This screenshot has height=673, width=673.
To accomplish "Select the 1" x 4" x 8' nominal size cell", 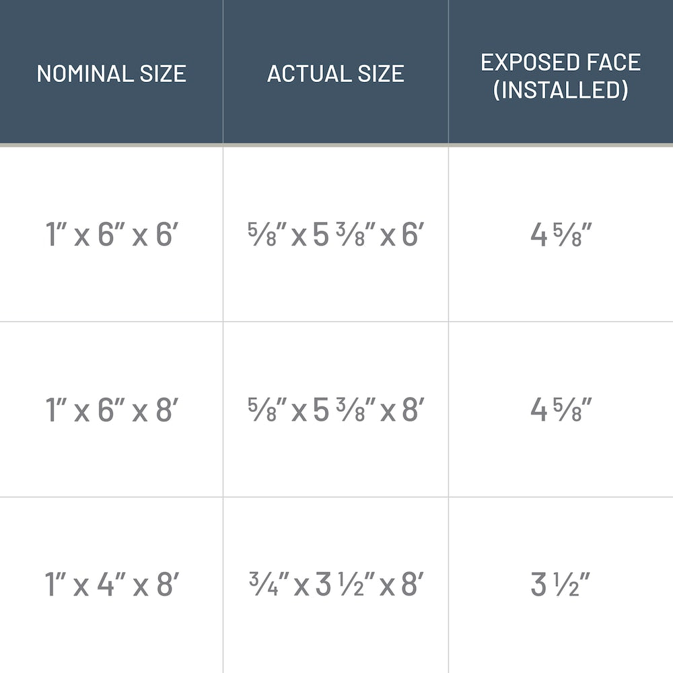I will pyautogui.click(x=111, y=584).
